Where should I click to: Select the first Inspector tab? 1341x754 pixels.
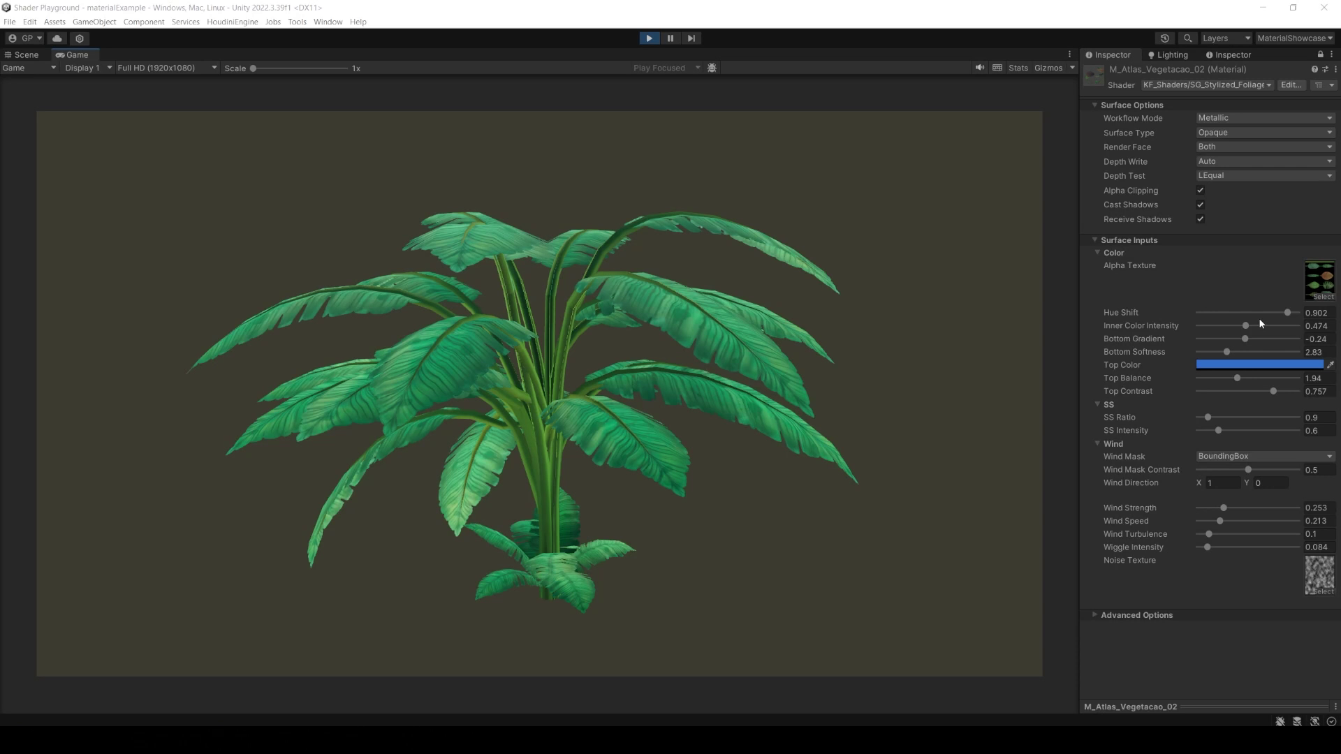(x=1108, y=54)
